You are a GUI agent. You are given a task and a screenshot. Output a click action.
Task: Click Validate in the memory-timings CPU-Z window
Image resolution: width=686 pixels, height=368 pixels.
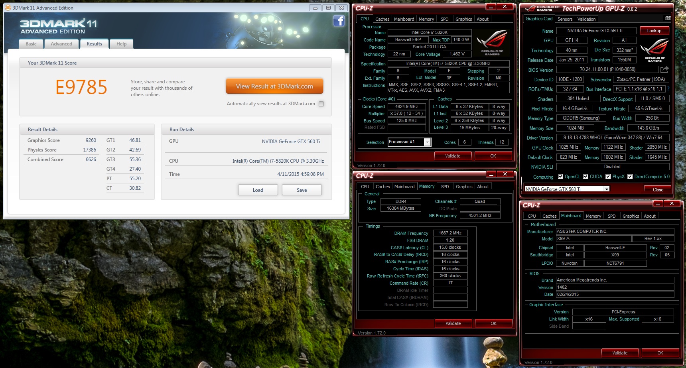(x=453, y=323)
